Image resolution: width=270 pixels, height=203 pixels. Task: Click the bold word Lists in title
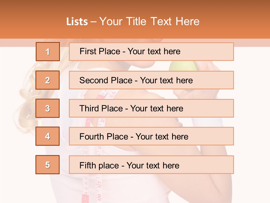77,21
